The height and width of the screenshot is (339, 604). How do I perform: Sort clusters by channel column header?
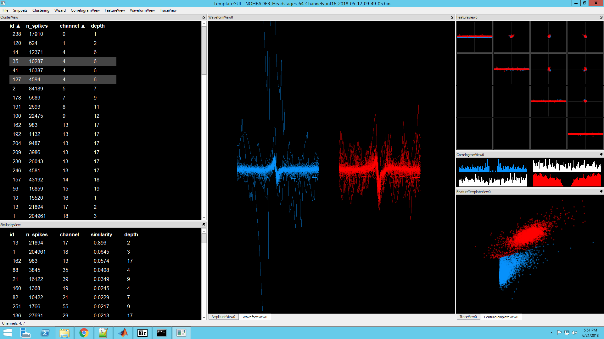coord(69,26)
